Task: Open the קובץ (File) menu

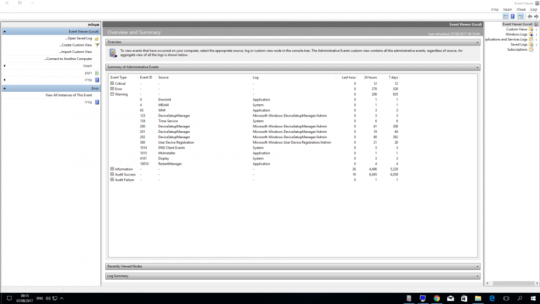Action: pos(534,10)
